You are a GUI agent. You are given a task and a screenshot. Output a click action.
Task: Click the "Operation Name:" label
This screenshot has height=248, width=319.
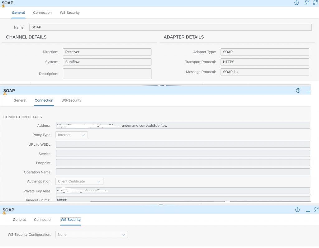click(x=38, y=172)
